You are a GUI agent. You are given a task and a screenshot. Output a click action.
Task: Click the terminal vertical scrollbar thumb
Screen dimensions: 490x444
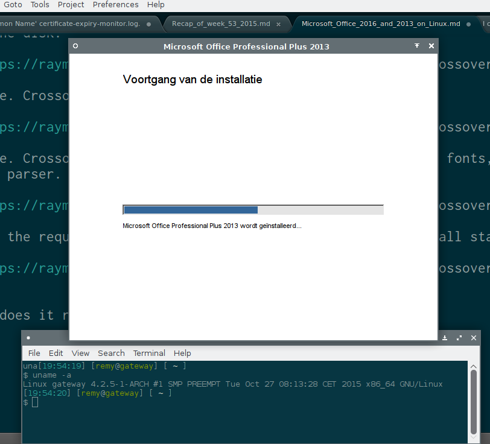click(474, 402)
